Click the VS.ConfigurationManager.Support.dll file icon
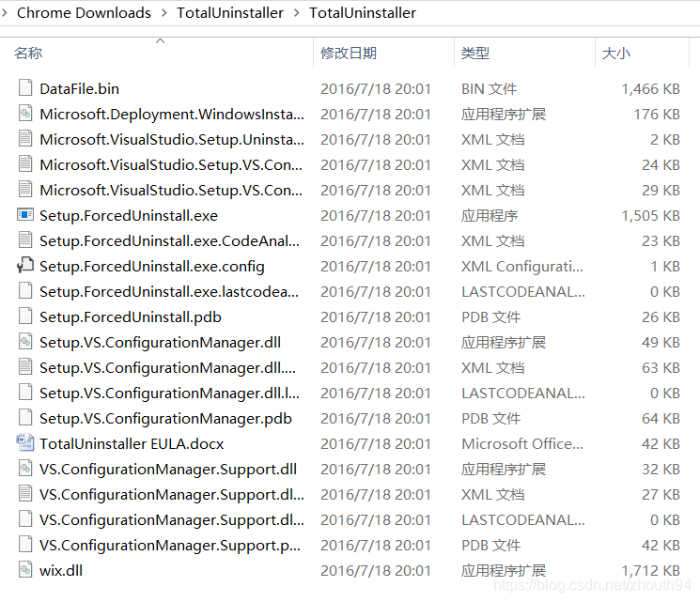Viewport: 700px width, 602px height. pyautogui.click(x=25, y=468)
